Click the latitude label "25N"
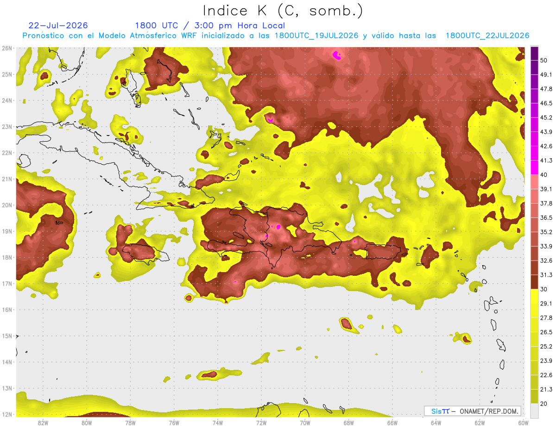 pos(7,75)
